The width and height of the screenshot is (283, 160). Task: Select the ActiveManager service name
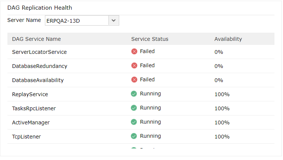(31, 123)
